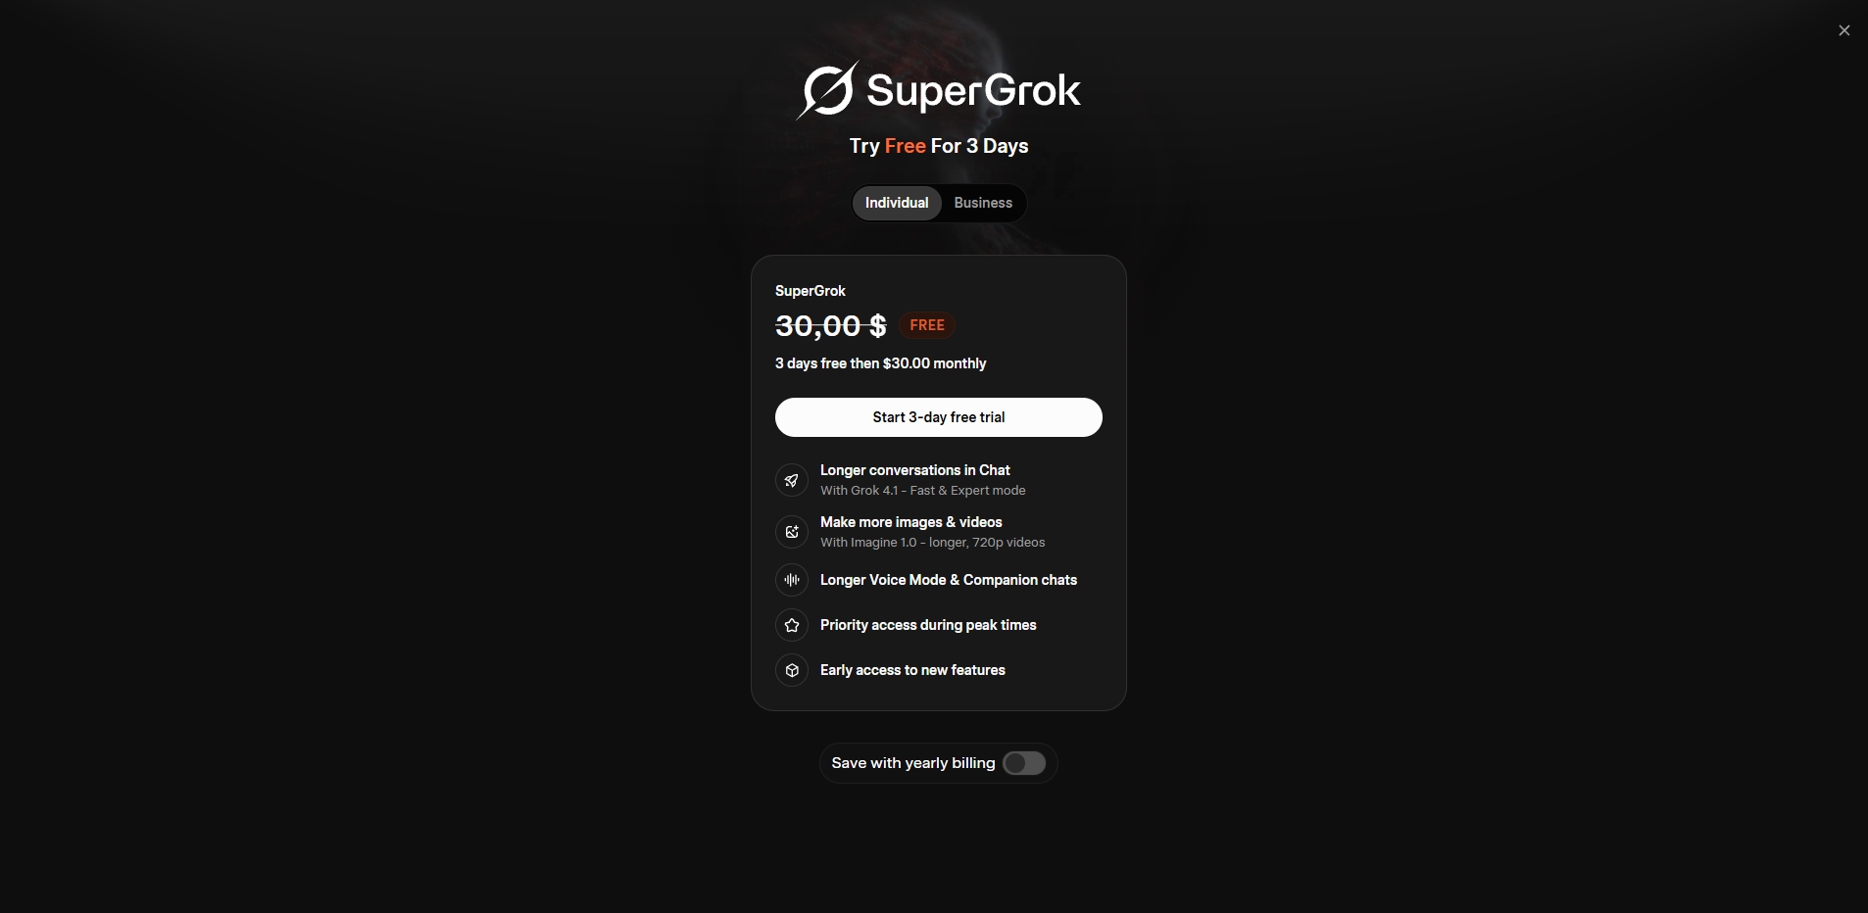Click the "Save with yearly billing" label

coord(912,763)
